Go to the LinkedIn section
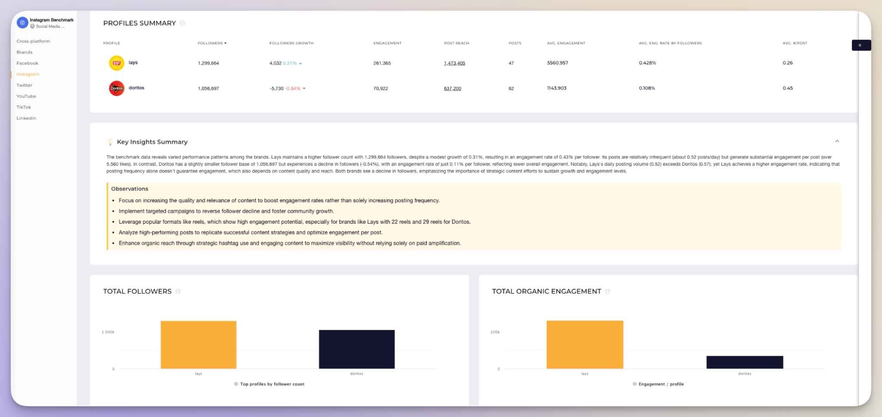 tap(26, 118)
